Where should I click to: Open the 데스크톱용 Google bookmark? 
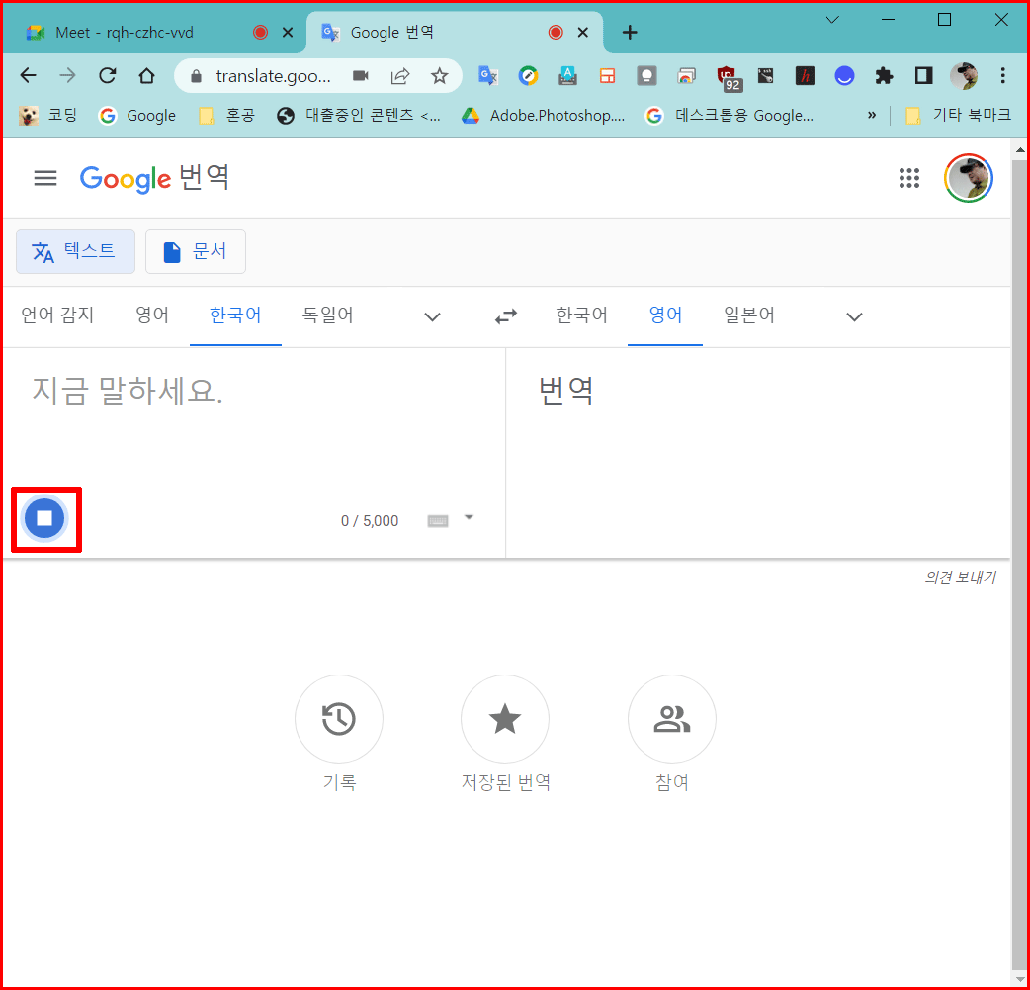point(730,116)
